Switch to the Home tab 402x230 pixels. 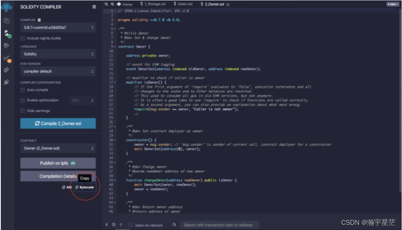click(125, 4)
